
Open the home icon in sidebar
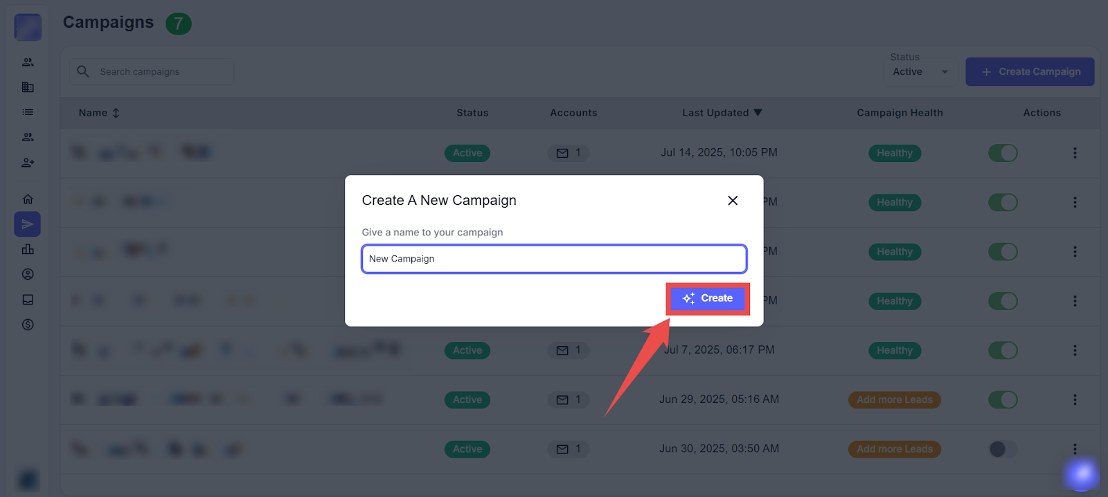click(28, 199)
